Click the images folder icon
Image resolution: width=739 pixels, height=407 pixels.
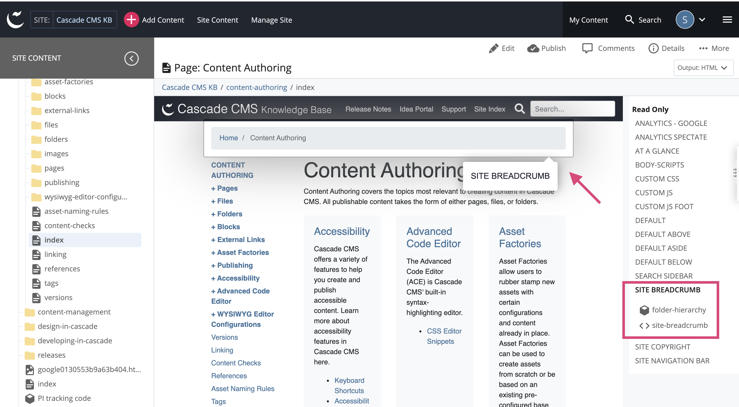(36, 154)
